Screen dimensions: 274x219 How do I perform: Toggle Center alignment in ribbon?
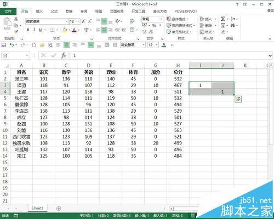pyautogui.click(x=104, y=30)
